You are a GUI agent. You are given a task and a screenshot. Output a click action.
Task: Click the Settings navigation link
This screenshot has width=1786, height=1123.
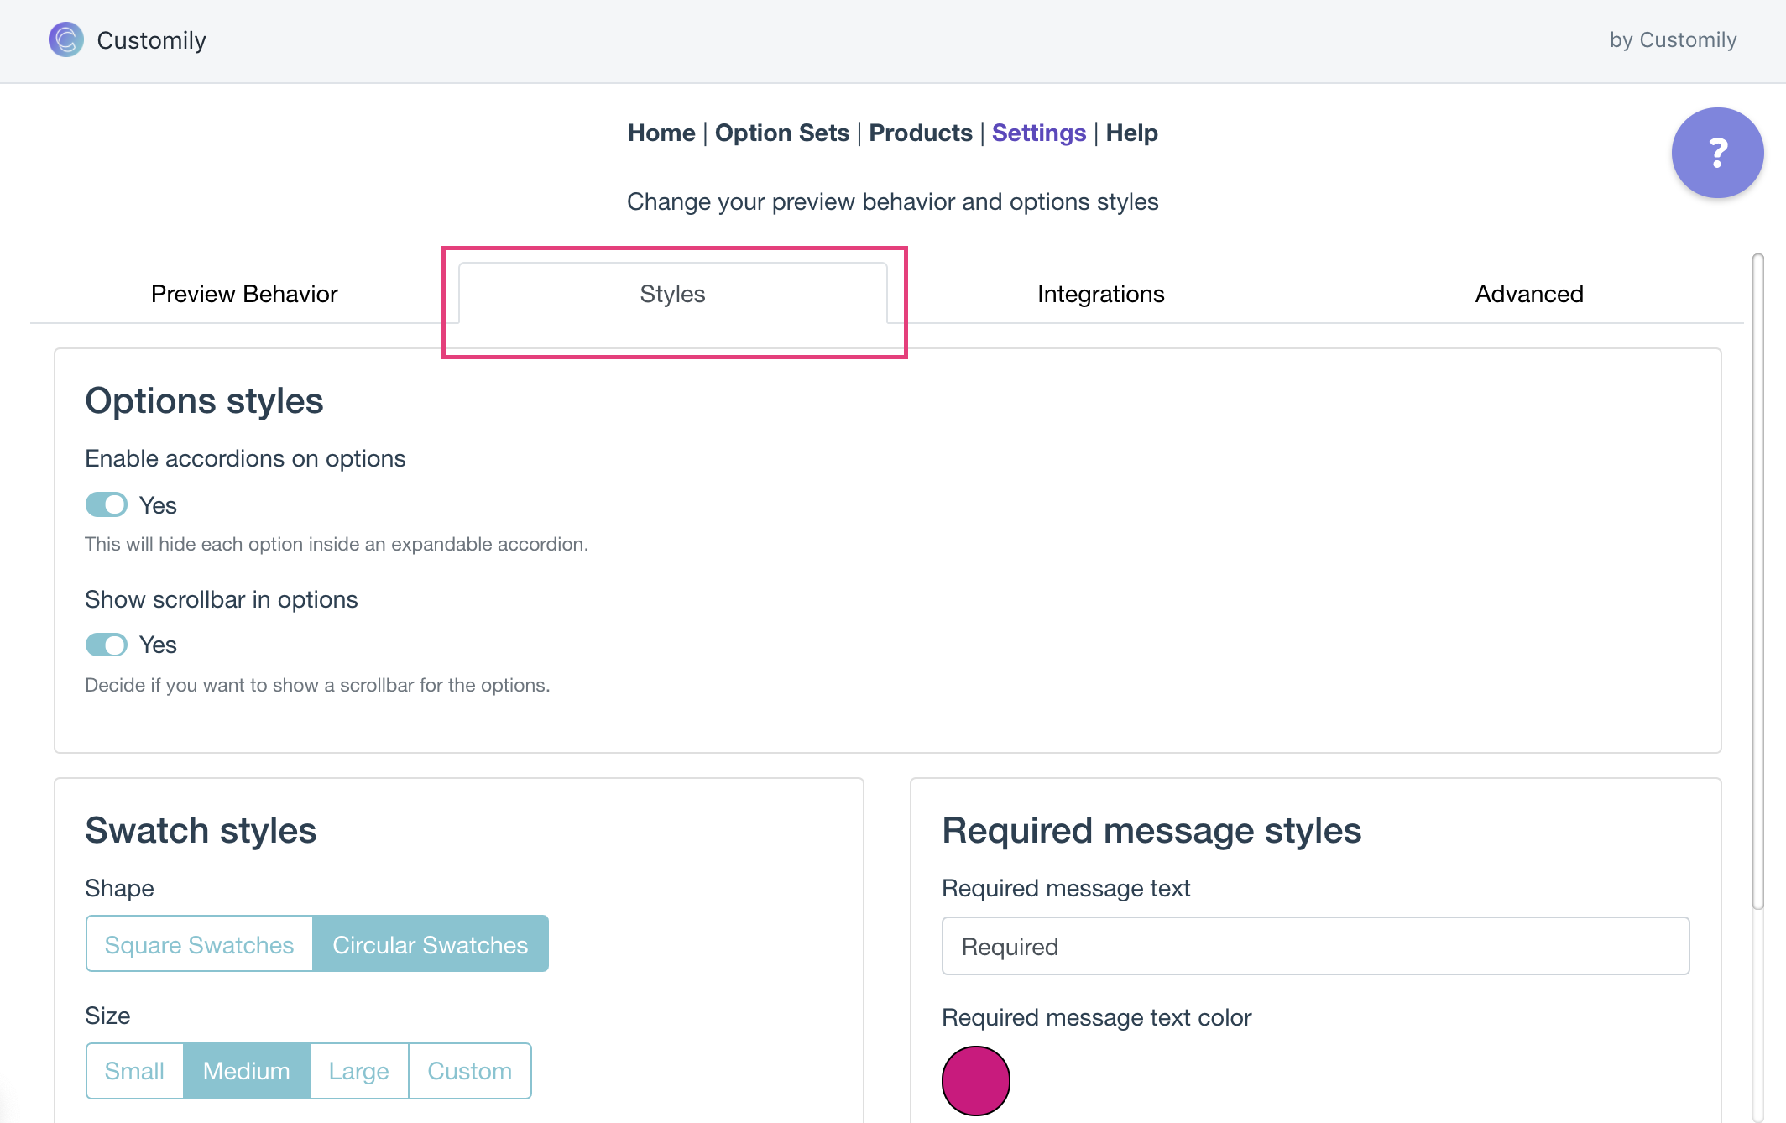(1039, 133)
